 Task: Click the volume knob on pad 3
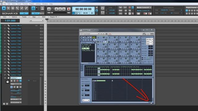pyautogui.click(x=126, y=37)
